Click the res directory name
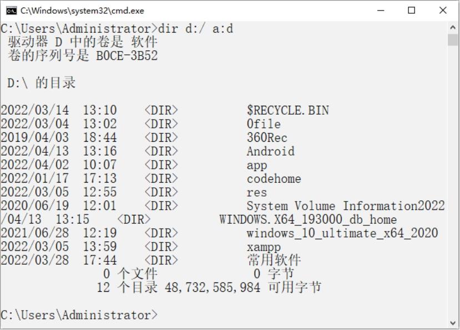The width and height of the screenshot is (460, 330). tap(257, 192)
